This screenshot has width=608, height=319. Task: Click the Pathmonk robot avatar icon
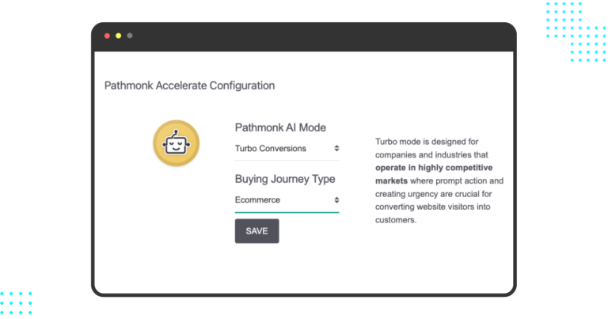[x=176, y=143]
